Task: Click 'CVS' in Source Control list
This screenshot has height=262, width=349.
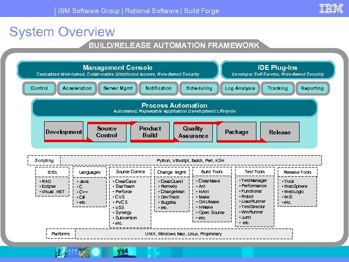Action: click(x=120, y=197)
